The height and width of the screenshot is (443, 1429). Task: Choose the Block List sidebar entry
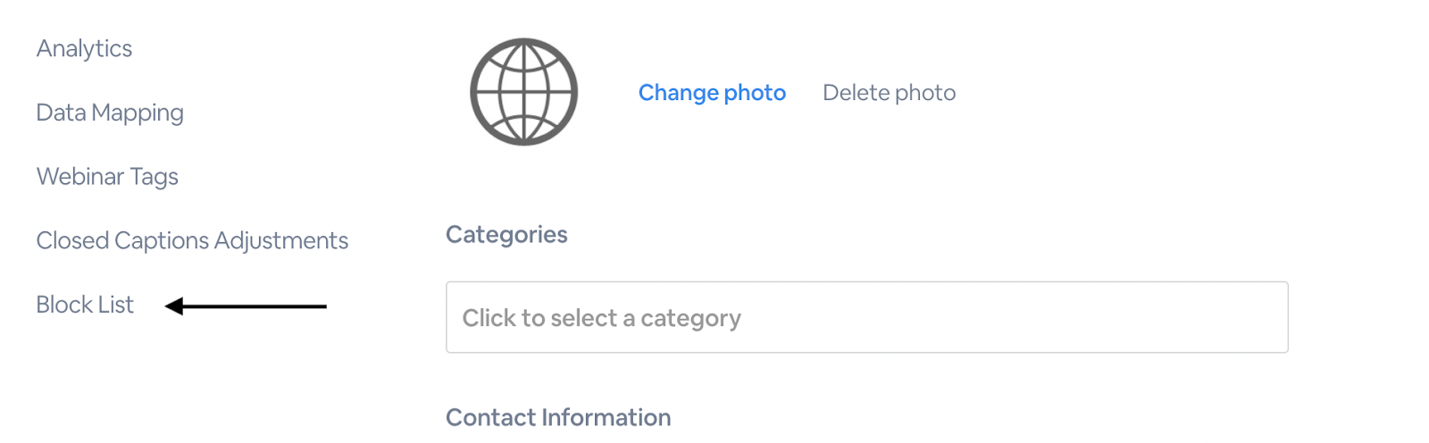pyautogui.click(x=85, y=305)
